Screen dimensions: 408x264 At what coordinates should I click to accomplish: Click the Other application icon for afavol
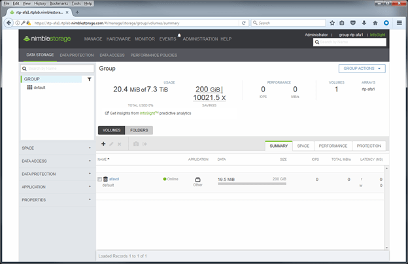point(197,180)
